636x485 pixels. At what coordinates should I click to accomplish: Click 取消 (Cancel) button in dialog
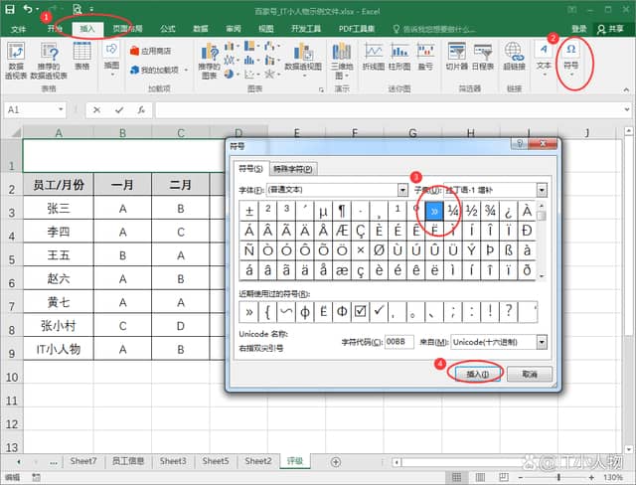(530, 374)
